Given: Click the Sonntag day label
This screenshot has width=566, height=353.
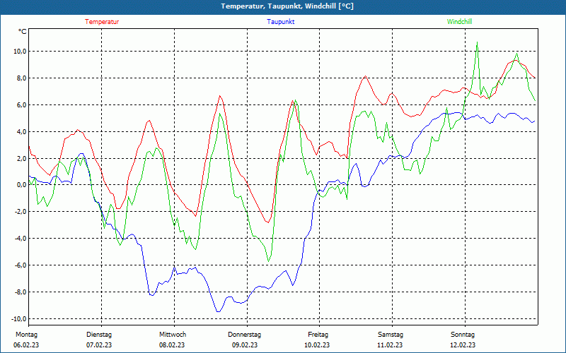Looking at the screenshot, I should click(x=463, y=335).
